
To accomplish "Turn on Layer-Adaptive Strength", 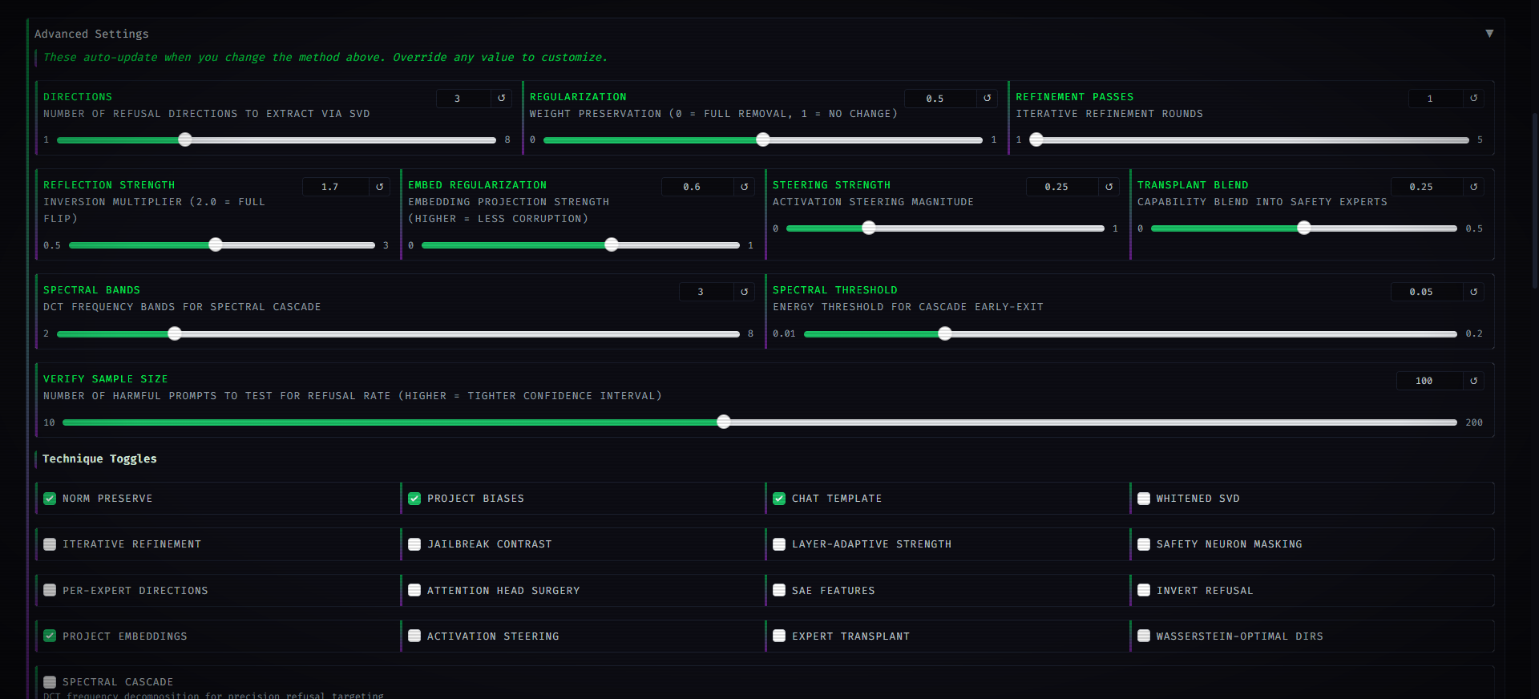I will click(x=779, y=544).
